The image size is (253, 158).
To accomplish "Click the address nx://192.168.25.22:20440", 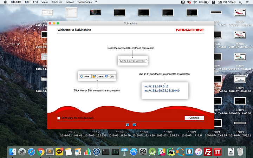I will pos(162,91).
